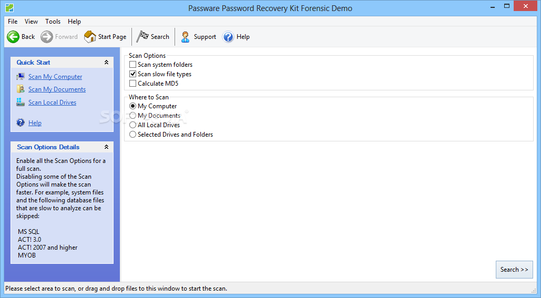Collapse the Scan Options Details panel
The width and height of the screenshot is (541, 298).
[106, 147]
